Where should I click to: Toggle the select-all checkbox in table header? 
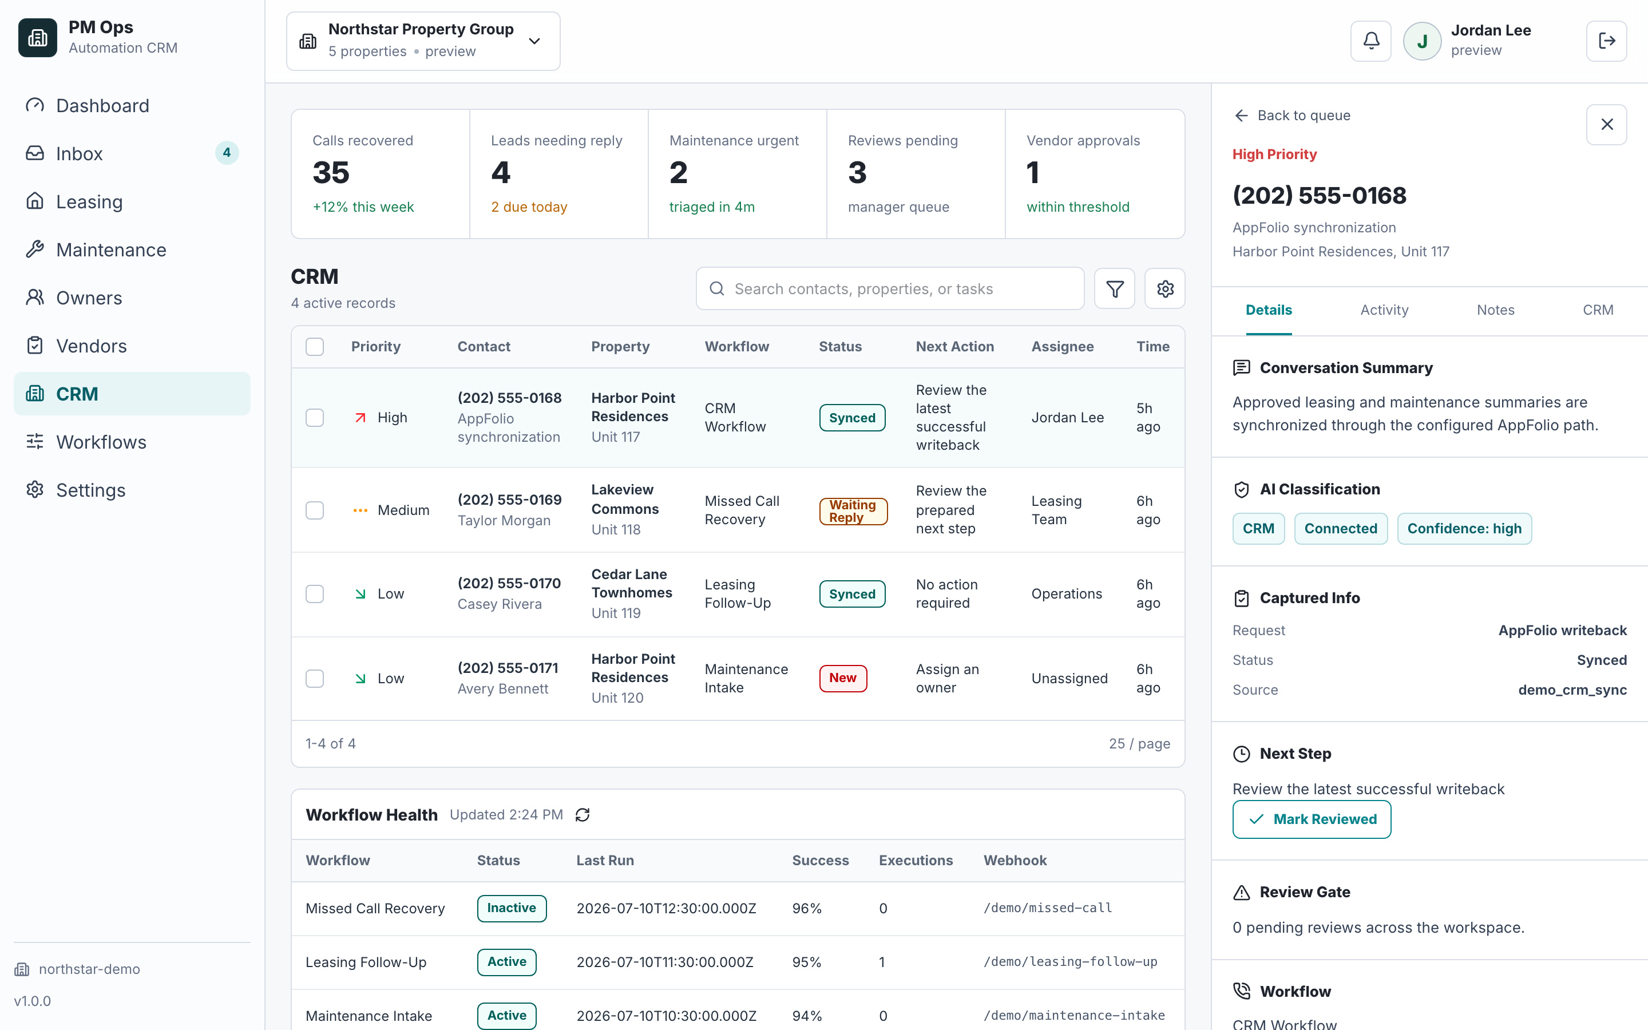click(315, 347)
